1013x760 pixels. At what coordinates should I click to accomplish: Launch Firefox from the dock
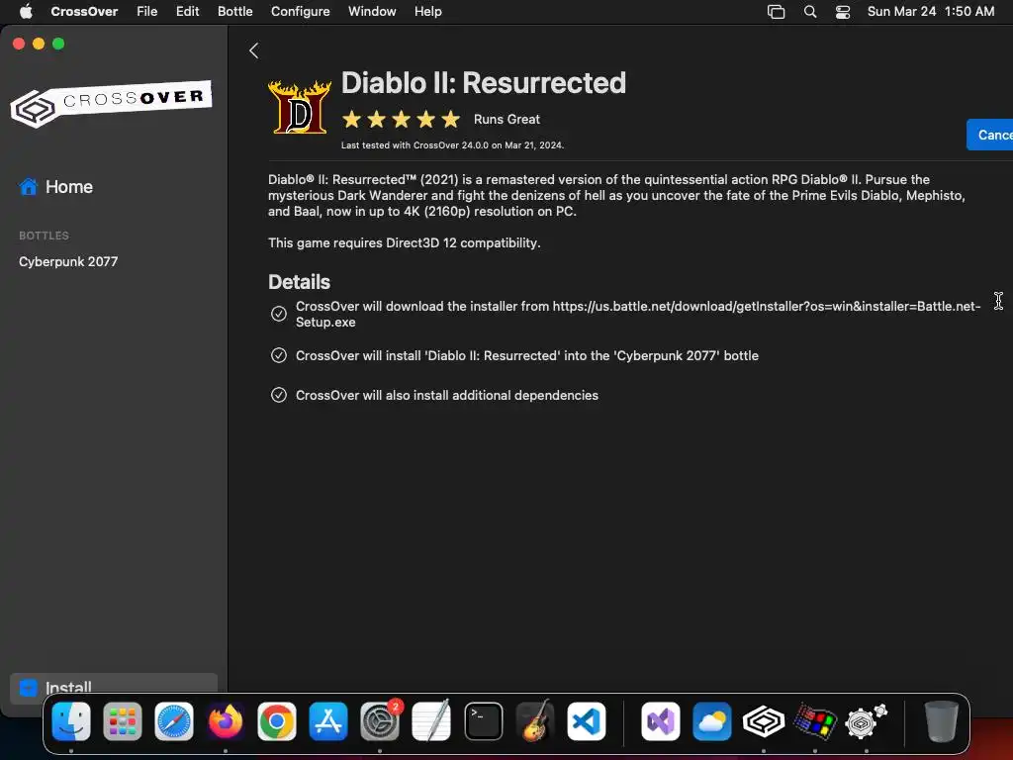[x=226, y=721]
